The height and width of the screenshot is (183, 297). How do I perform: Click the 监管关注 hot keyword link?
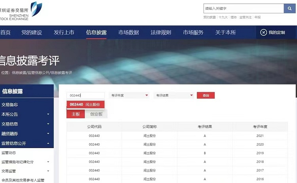tap(245, 17)
